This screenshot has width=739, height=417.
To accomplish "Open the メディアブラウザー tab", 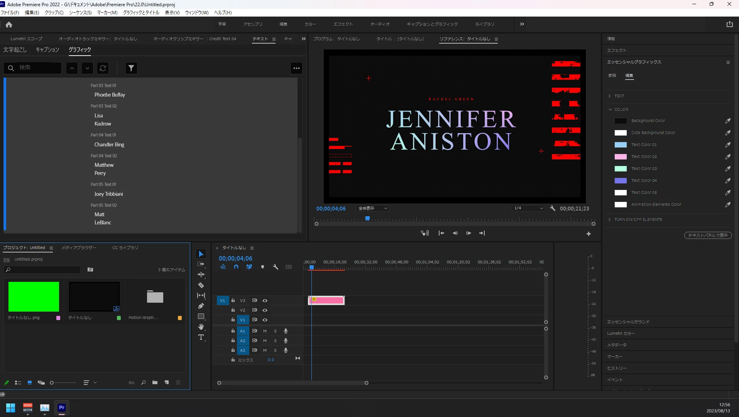I will [79, 247].
